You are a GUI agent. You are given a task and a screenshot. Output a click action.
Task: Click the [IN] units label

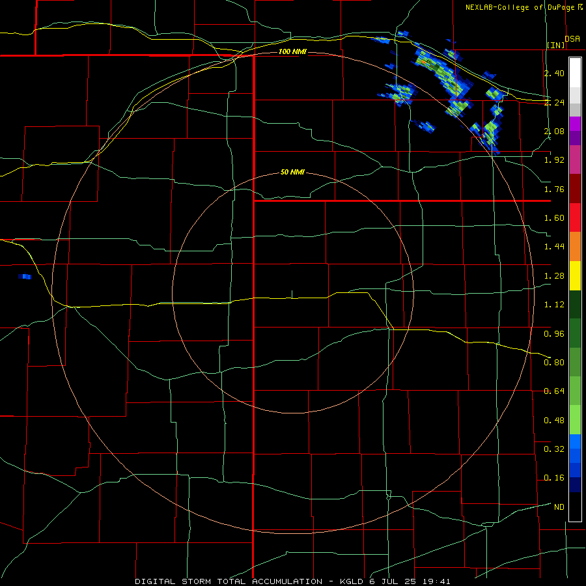[556, 45]
